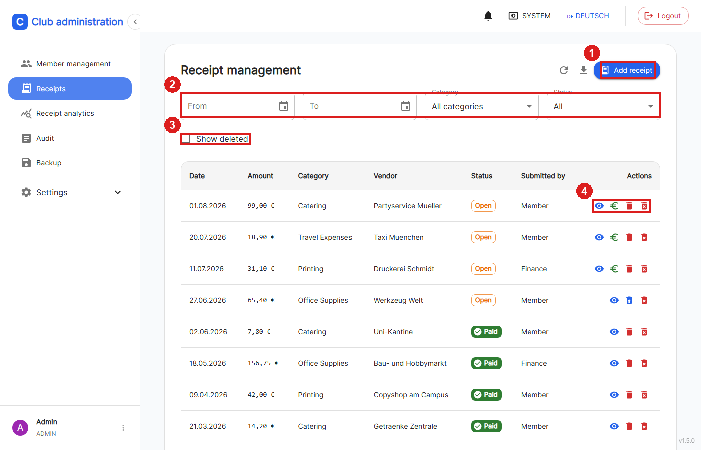Permanently delete the Werkzeug Welt receipt
The width and height of the screenshot is (701, 450).
(x=644, y=300)
